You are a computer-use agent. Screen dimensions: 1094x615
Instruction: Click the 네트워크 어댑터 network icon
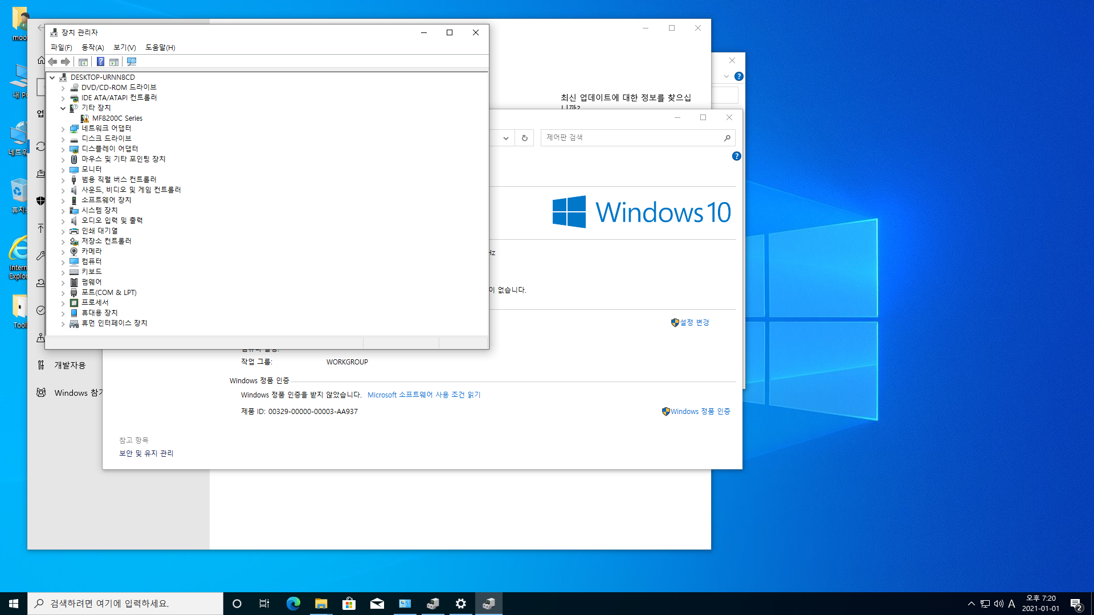74,129
